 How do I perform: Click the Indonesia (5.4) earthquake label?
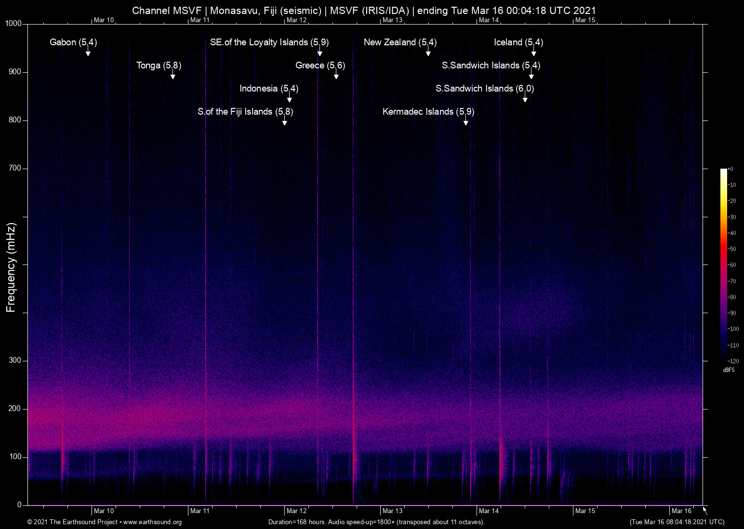[x=268, y=89]
